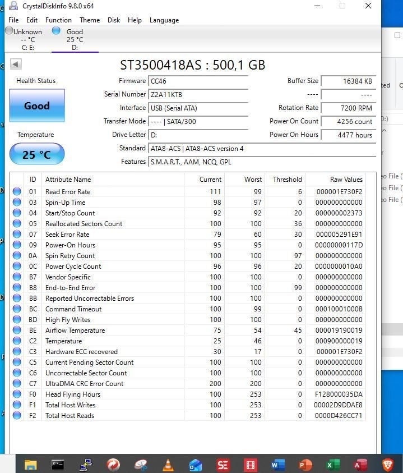The width and height of the screenshot is (403, 473).
Task: Click raw value 000900000019 of Temperature
Action: click(x=339, y=341)
